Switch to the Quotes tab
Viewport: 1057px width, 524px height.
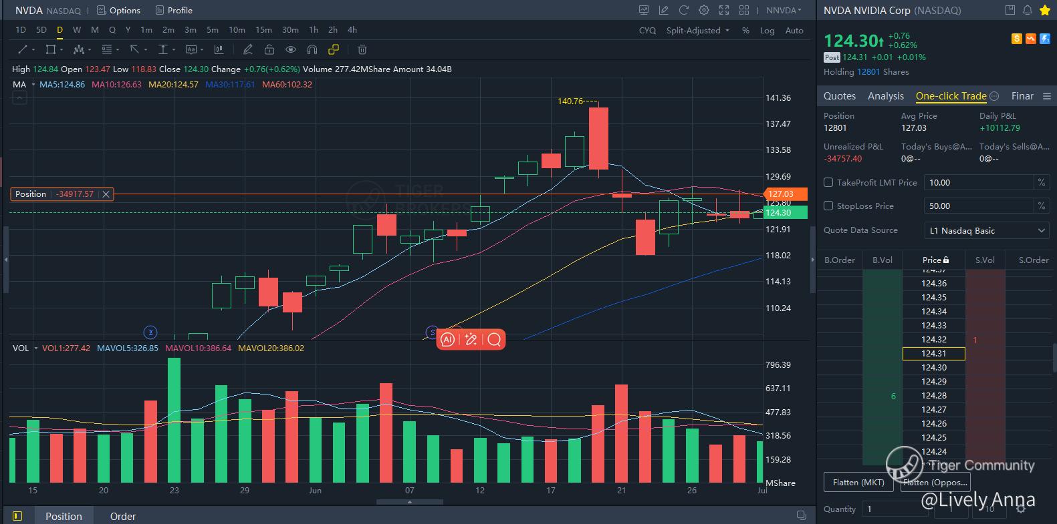pos(840,96)
